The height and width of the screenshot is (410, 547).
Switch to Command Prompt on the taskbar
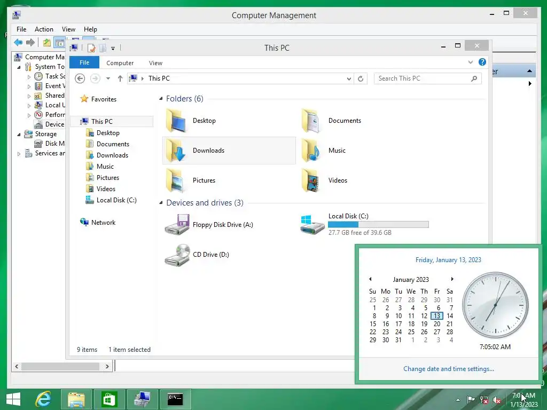[x=175, y=399]
